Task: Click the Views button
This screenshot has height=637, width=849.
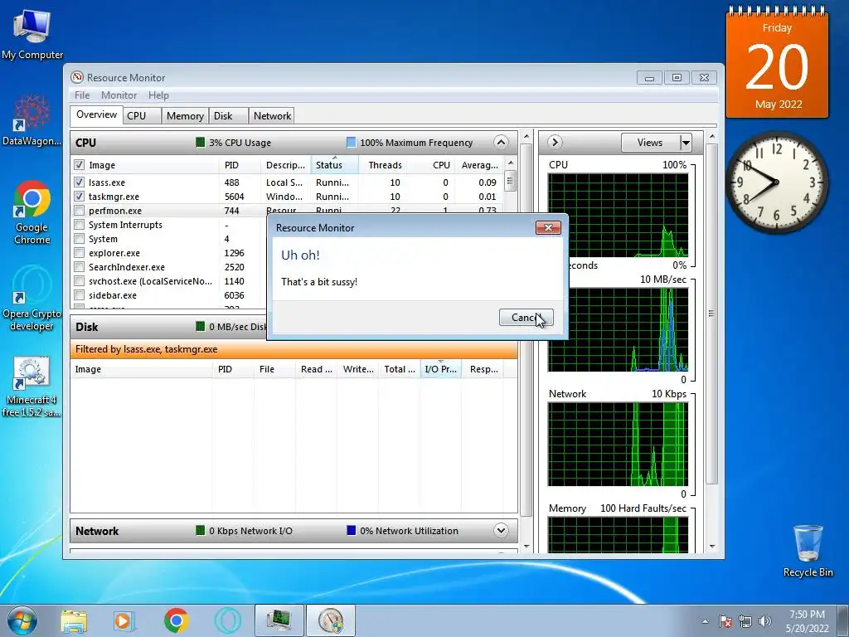Action: click(x=650, y=143)
